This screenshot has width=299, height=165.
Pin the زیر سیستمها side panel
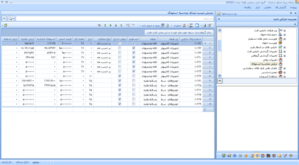291,13
